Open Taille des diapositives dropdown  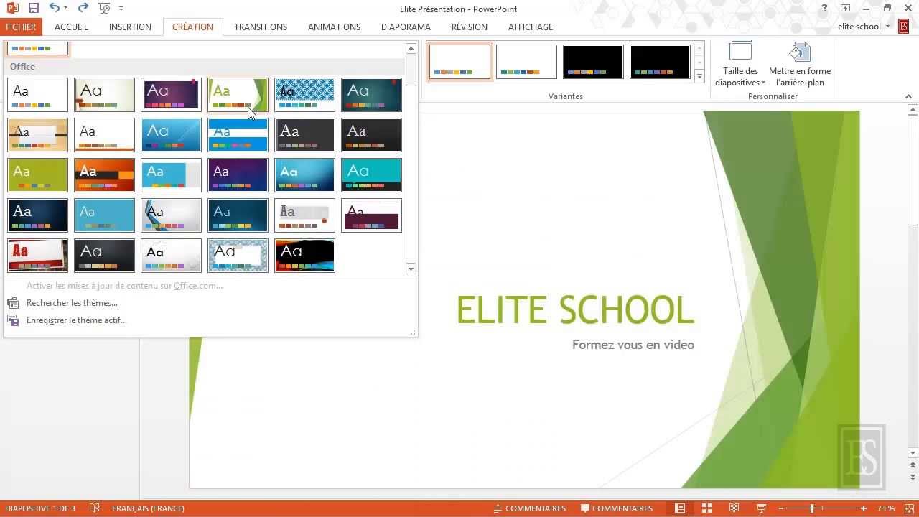(x=740, y=65)
